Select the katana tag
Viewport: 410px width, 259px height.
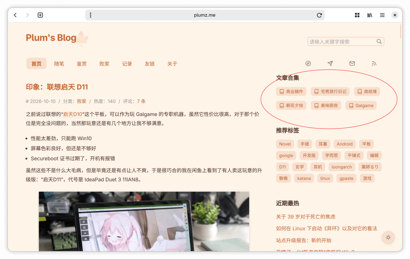point(304,178)
